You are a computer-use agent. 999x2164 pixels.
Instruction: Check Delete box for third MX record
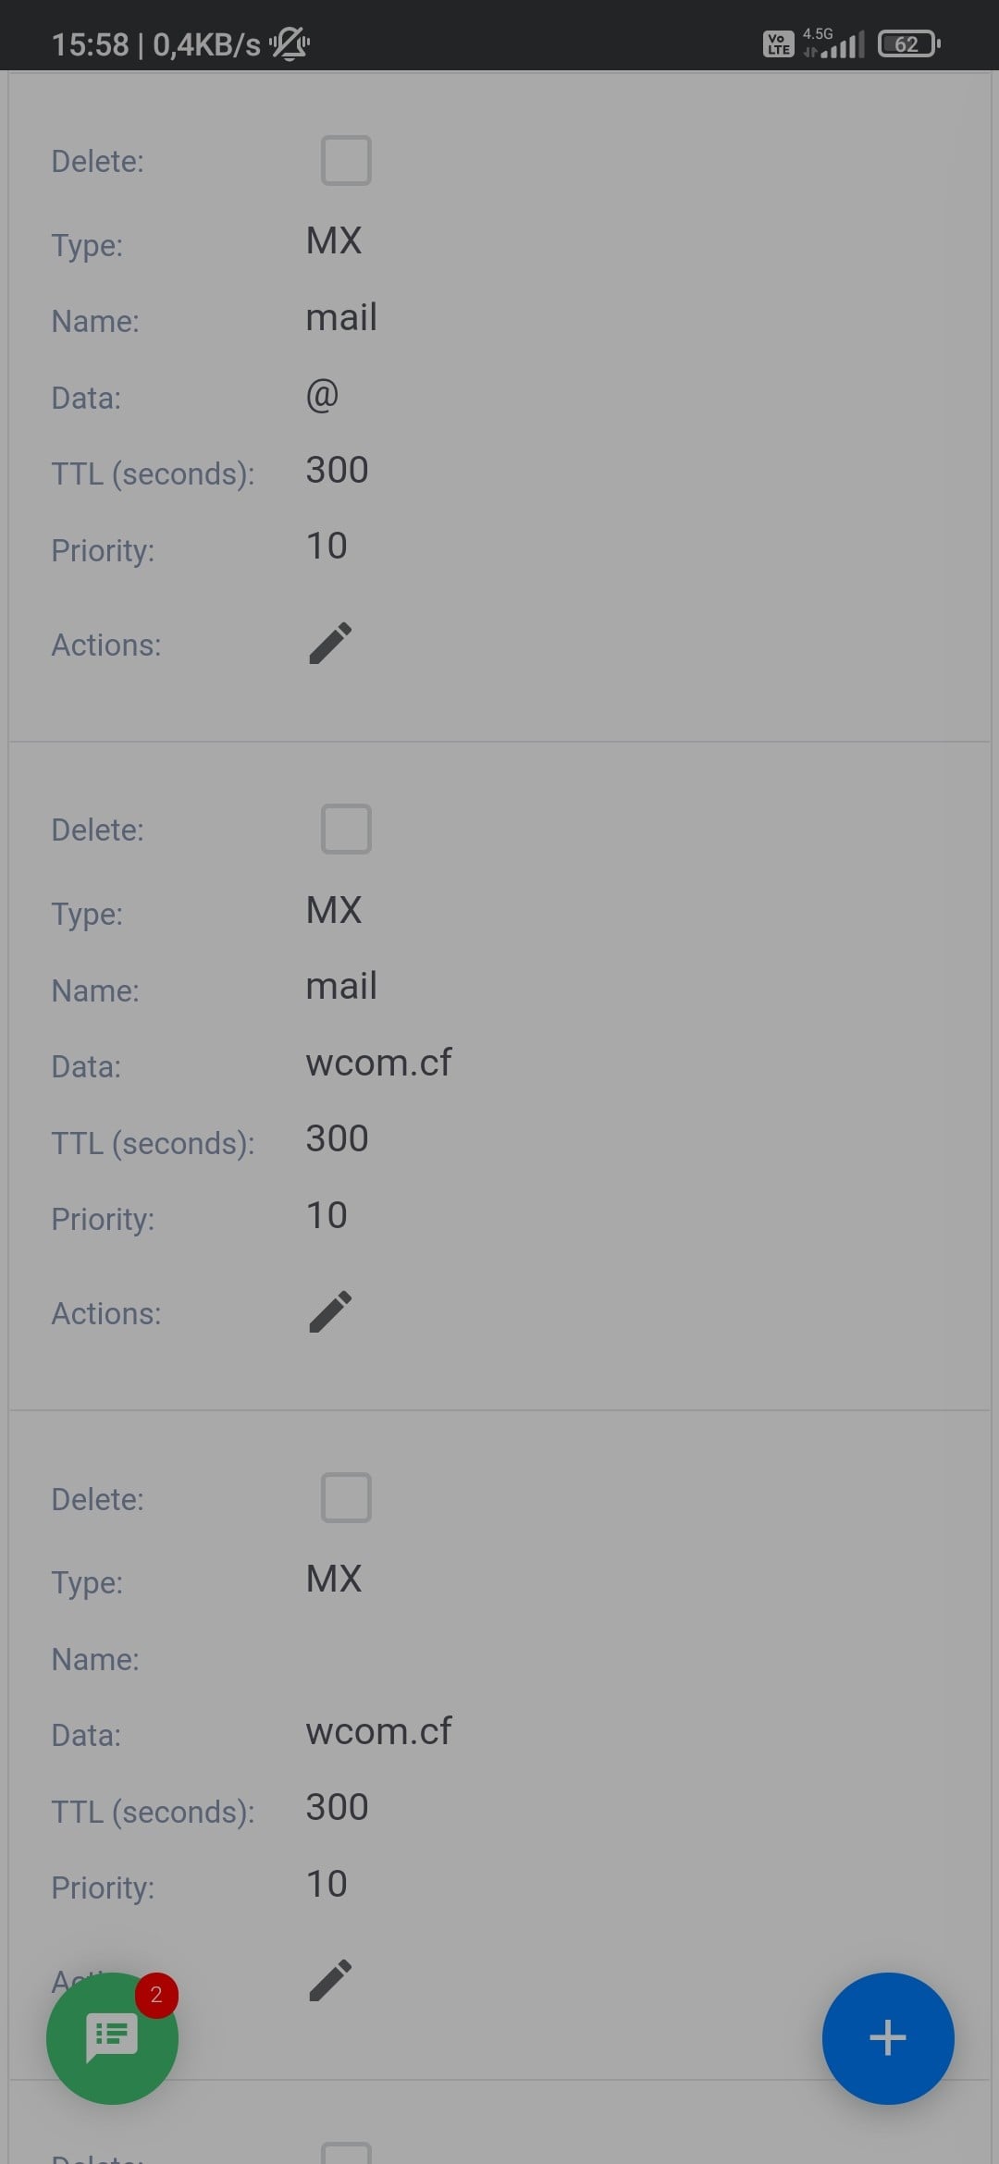click(346, 1498)
